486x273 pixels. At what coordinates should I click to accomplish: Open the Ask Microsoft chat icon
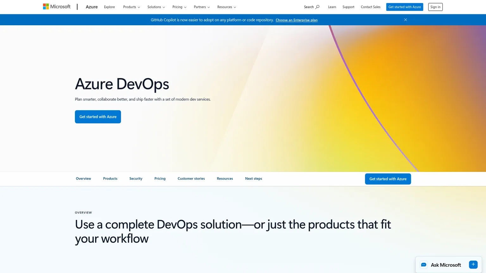(424, 265)
